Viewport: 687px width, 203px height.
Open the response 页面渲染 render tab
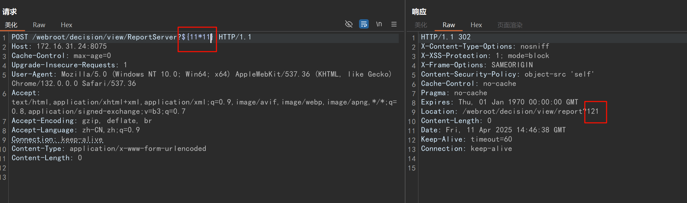pyautogui.click(x=510, y=25)
